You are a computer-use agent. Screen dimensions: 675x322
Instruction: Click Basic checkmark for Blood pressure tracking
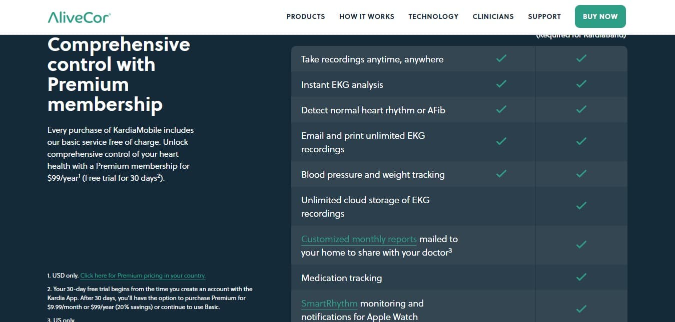pos(501,174)
